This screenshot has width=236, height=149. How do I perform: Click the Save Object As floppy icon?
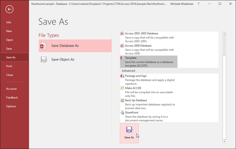[44, 59]
